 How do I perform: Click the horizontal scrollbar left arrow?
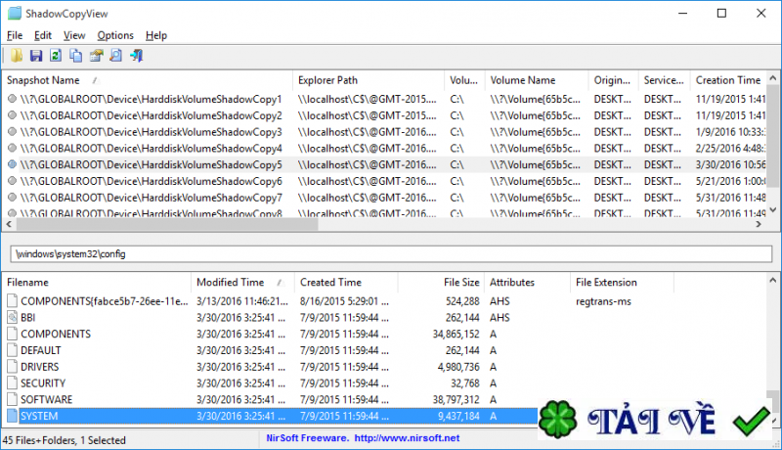(9, 224)
